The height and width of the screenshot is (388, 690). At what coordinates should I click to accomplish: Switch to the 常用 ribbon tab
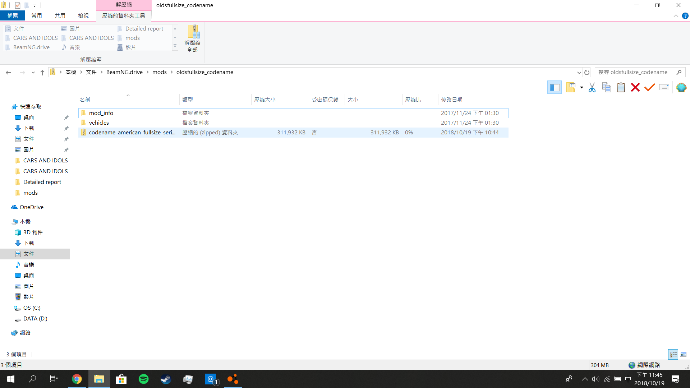(x=37, y=15)
